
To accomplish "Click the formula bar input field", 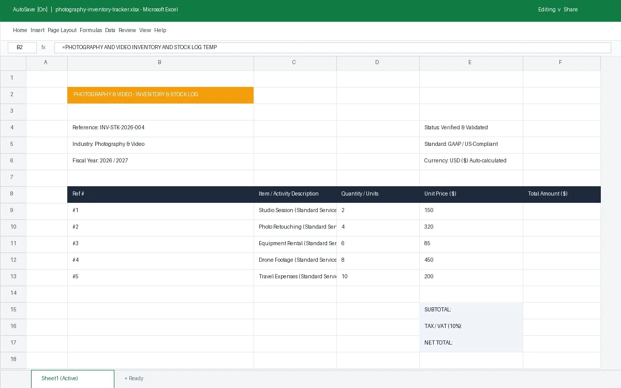I will (x=333, y=48).
